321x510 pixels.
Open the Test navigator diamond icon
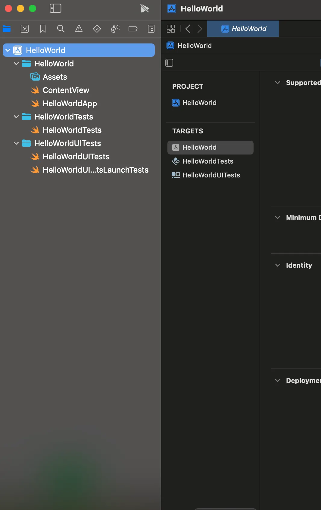click(97, 29)
